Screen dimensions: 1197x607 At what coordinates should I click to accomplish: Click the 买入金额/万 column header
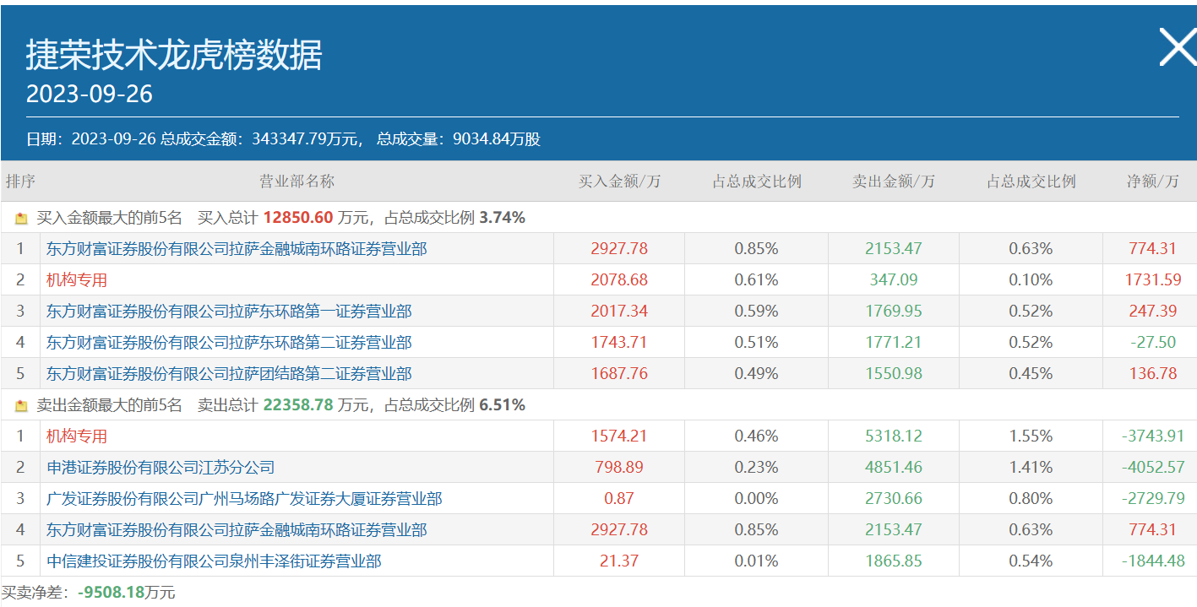(619, 182)
